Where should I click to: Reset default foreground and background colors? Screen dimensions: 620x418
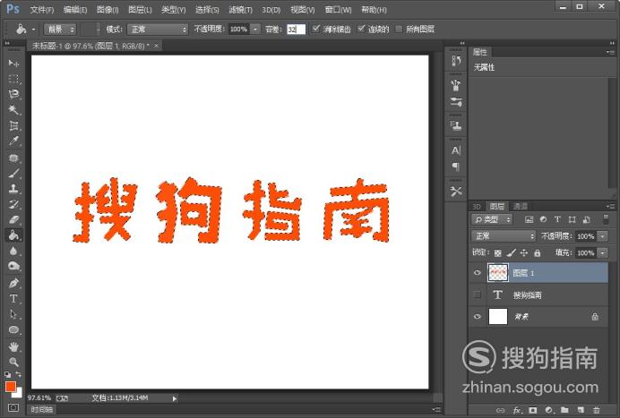[x=7, y=374]
